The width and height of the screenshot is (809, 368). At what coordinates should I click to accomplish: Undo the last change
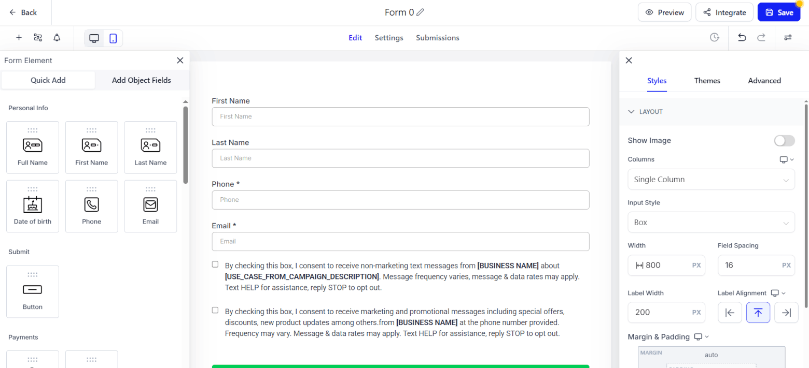[x=742, y=38]
